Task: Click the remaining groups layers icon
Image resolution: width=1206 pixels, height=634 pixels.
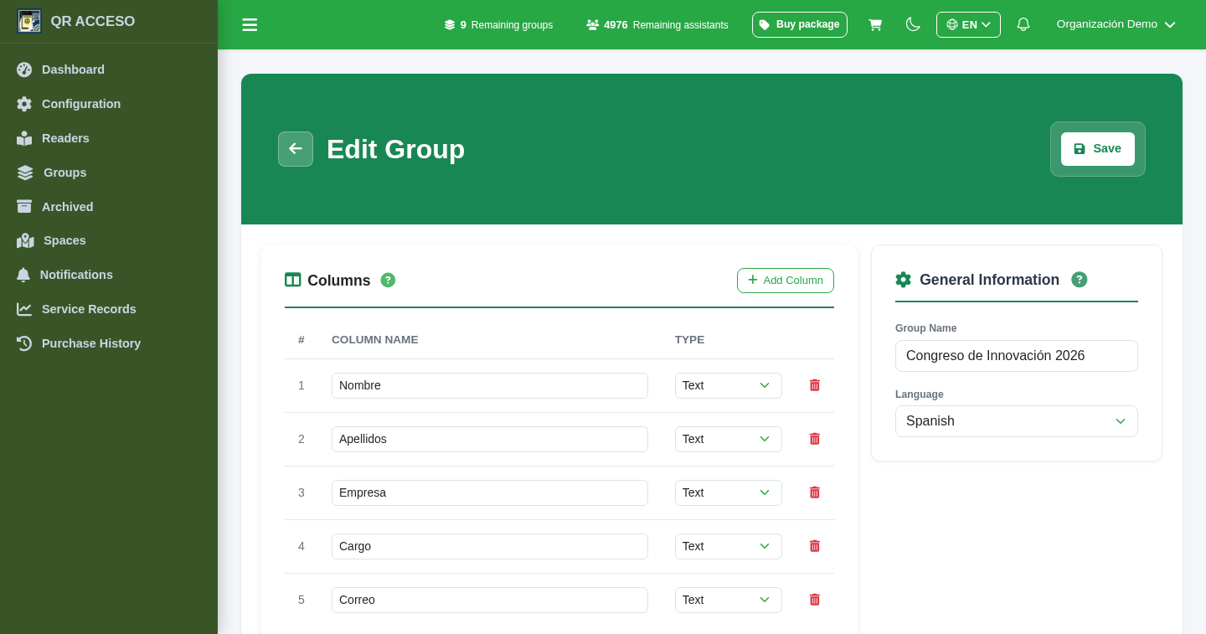Action: pos(450,25)
